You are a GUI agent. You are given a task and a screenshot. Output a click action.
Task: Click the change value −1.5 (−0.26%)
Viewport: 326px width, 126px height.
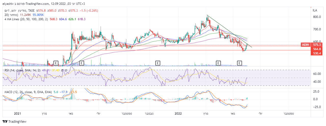[89, 10]
